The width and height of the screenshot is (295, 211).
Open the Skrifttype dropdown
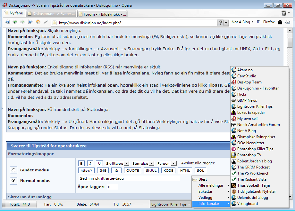coord(117,163)
